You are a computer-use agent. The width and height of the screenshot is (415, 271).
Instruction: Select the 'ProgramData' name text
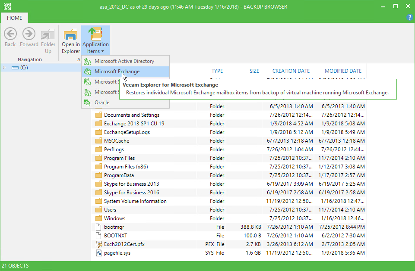(119, 175)
